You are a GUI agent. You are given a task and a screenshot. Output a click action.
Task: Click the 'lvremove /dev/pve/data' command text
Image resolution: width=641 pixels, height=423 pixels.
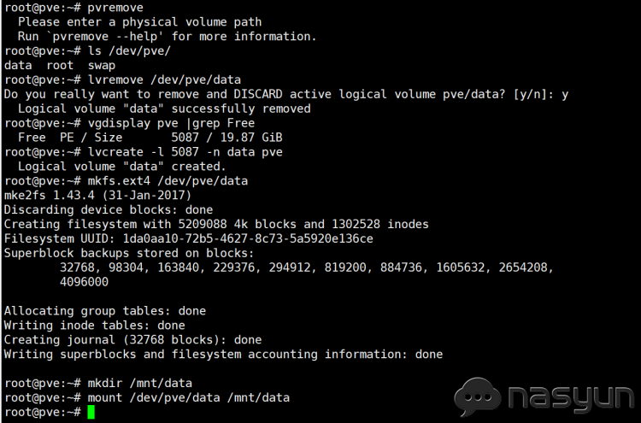coord(164,79)
